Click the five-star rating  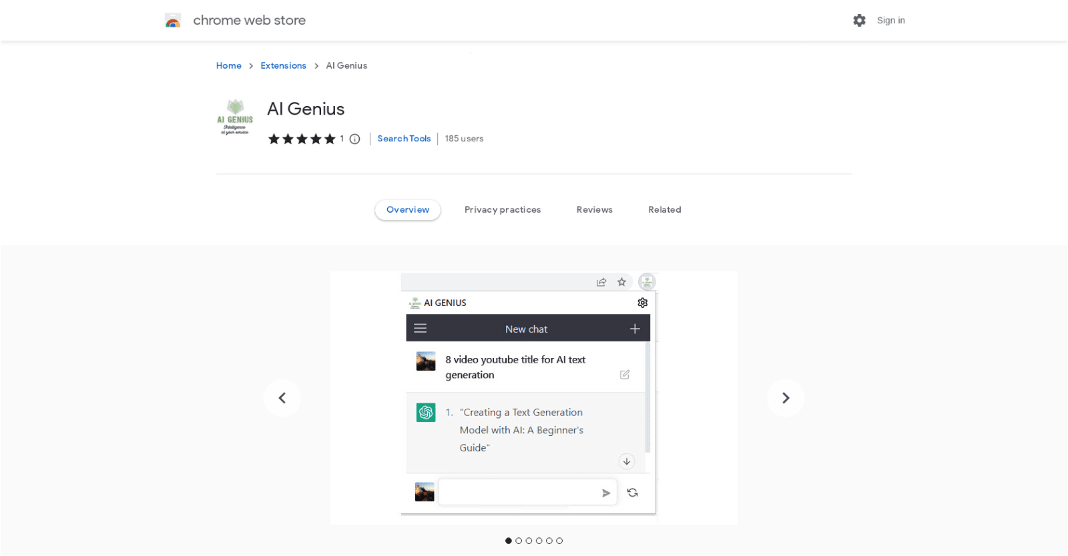[302, 139]
